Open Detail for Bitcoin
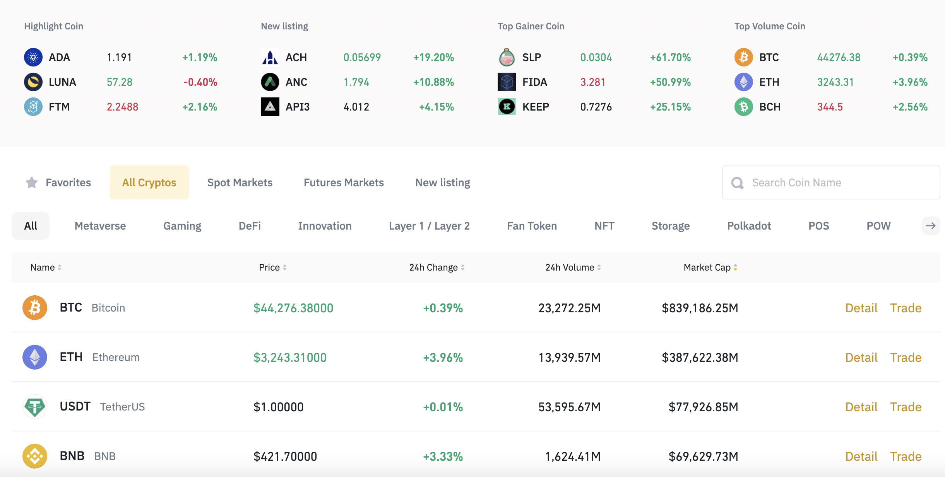The height and width of the screenshot is (477, 945). pos(861,308)
